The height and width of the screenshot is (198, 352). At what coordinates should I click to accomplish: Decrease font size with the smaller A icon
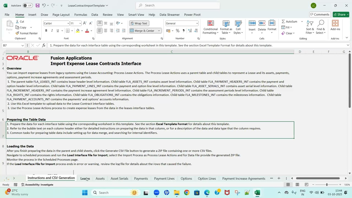pyautogui.click(x=91, y=23)
